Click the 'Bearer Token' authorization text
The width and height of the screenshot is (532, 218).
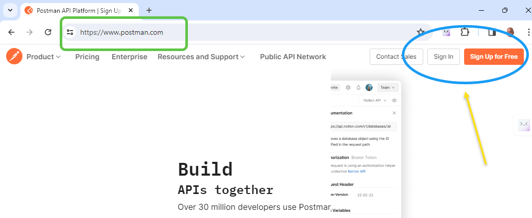pos(364,157)
